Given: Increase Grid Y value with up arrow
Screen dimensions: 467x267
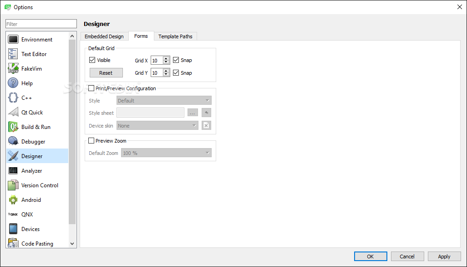Looking at the screenshot, I should click(166, 71).
